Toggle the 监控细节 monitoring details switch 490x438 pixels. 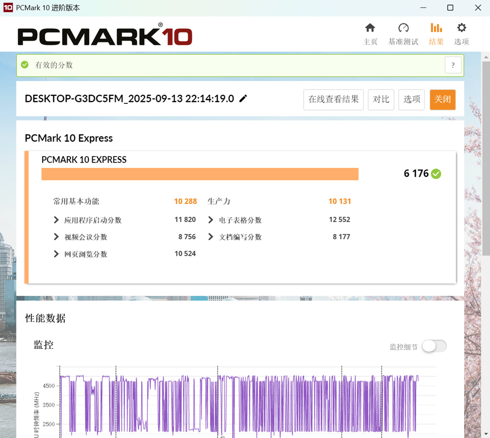434,346
